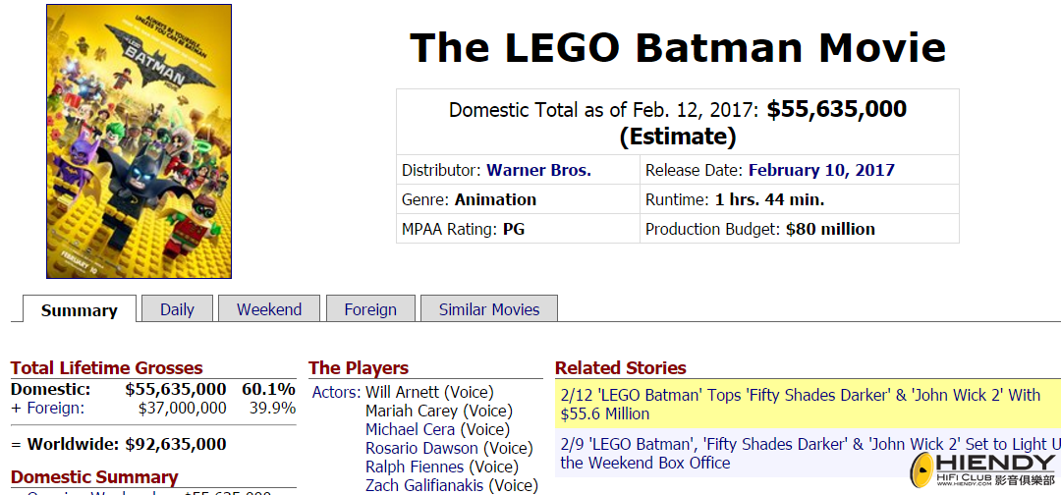The height and width of the screenshot is (495, 1061).
Task: Switch to the Daily tab
Action: click(177, 309)
